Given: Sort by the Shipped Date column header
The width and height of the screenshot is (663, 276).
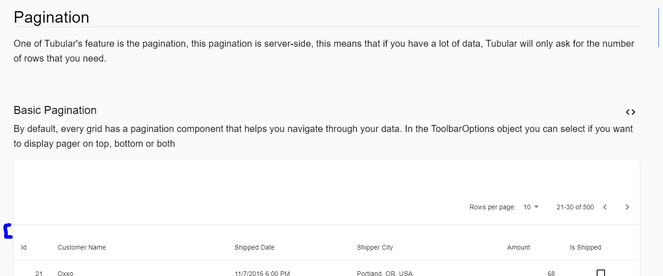Looking at the screenshot, I should [254, 247].
